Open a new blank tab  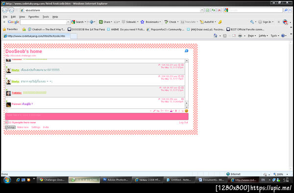coord(73,36)
